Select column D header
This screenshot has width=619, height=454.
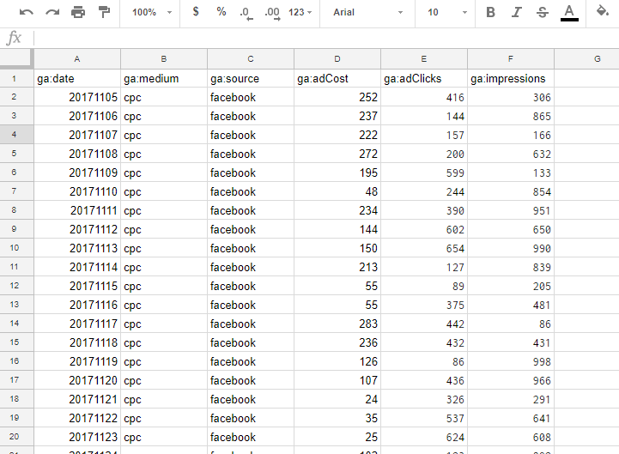337,59
